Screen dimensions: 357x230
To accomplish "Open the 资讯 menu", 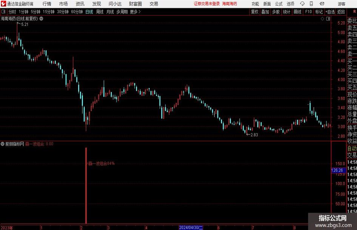I will pos(80,4).
